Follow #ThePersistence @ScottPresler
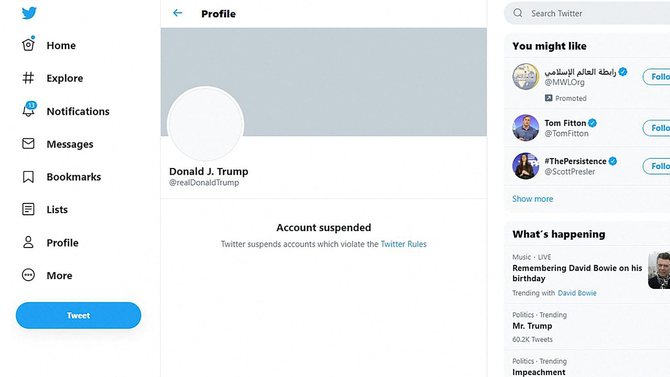 (656, 166)
